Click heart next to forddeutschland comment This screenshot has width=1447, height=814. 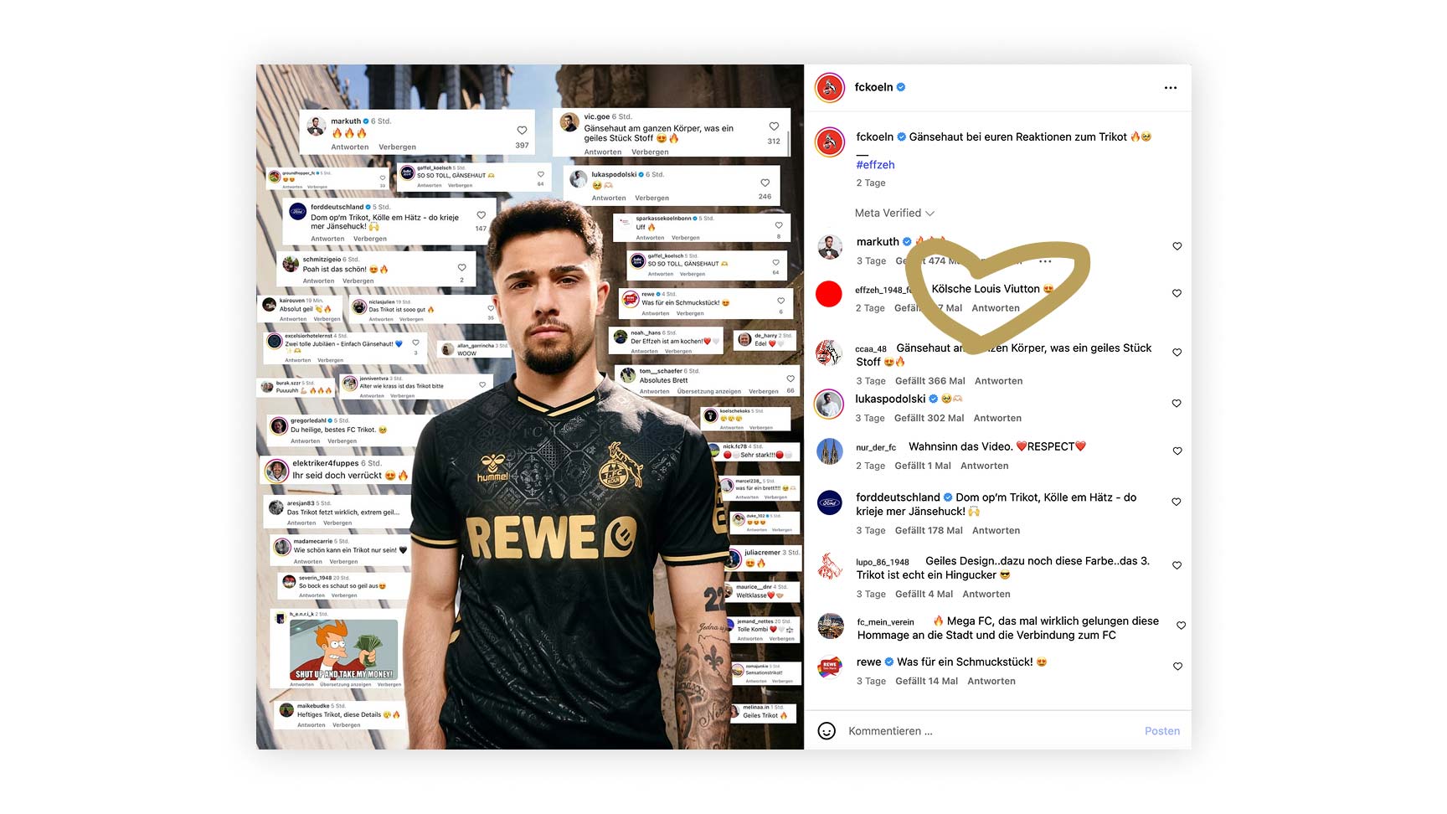1177,502
